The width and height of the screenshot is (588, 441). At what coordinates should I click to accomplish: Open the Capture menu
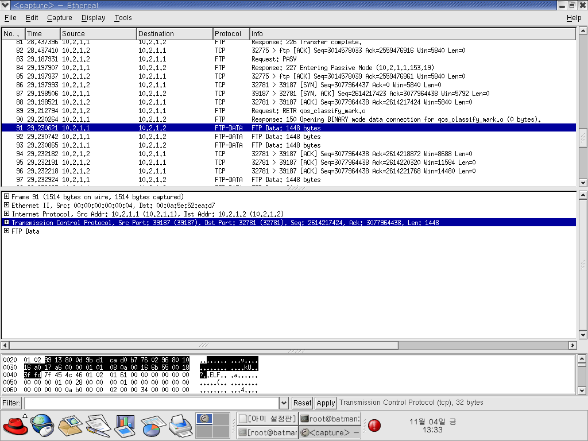coord(60,18)
